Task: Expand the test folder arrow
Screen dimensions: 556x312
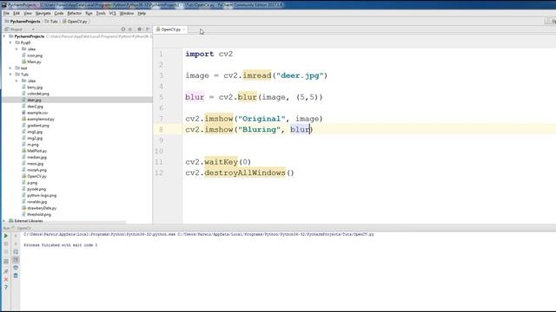Action: (10, 68)
